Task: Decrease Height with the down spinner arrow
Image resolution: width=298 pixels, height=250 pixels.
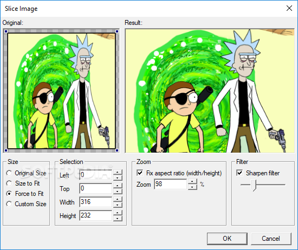Action: (118, 218)
